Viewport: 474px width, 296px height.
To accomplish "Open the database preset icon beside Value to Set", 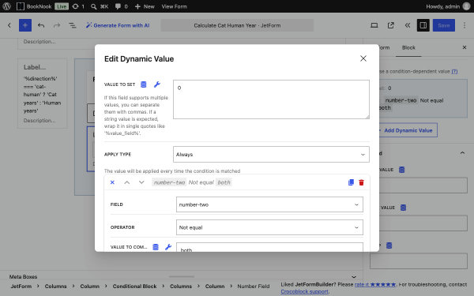I will click(144, 84).
